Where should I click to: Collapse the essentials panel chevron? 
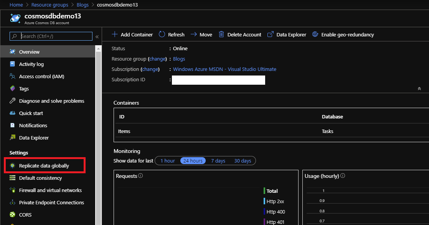click(x=419, y=88)
